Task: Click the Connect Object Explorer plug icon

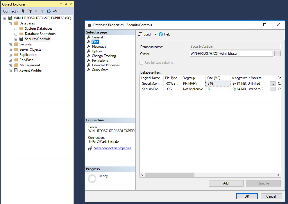Action: [23, 11]
